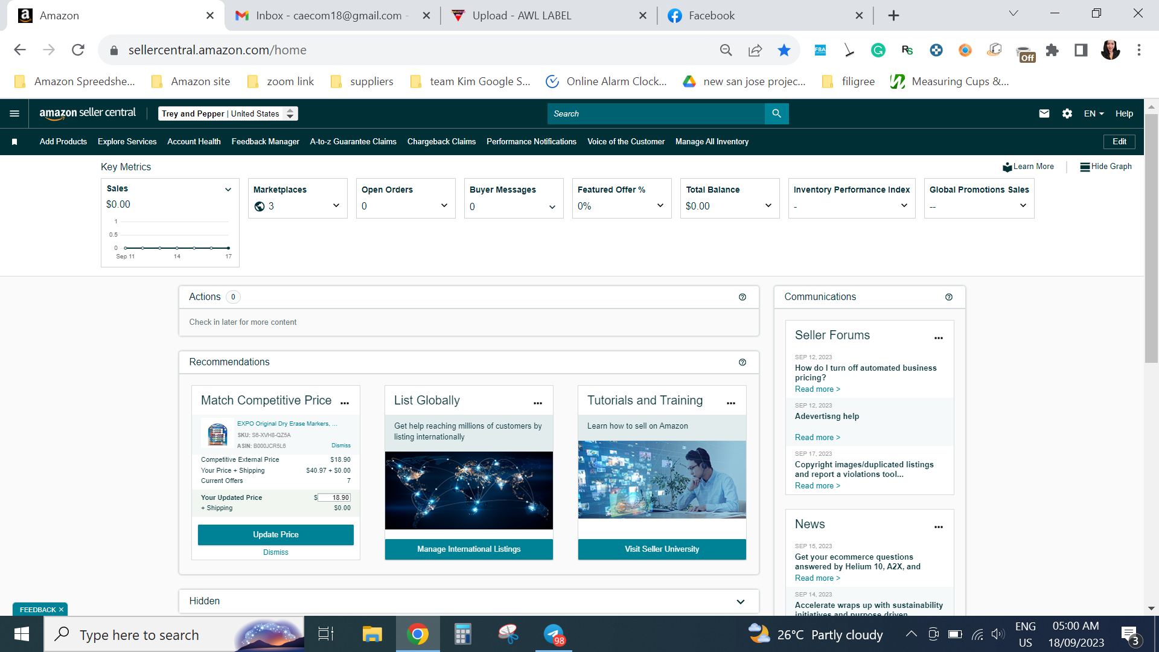Expand the Marketplaces metric card
Image resolution: width=1159 pixels, height=652 pixels.
tap(336, 206)
